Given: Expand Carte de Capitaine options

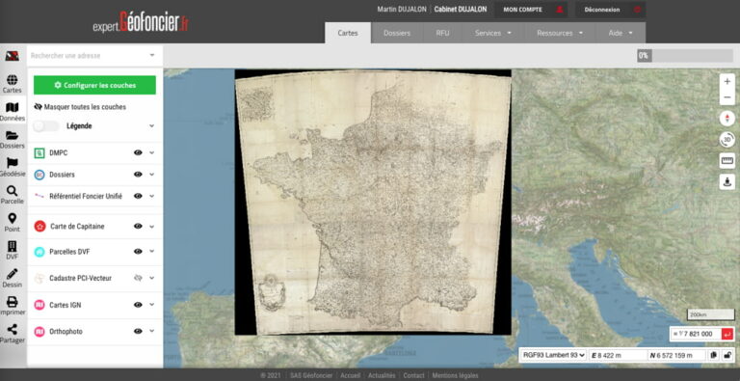Looking at the screenshot, I should 152,227.
